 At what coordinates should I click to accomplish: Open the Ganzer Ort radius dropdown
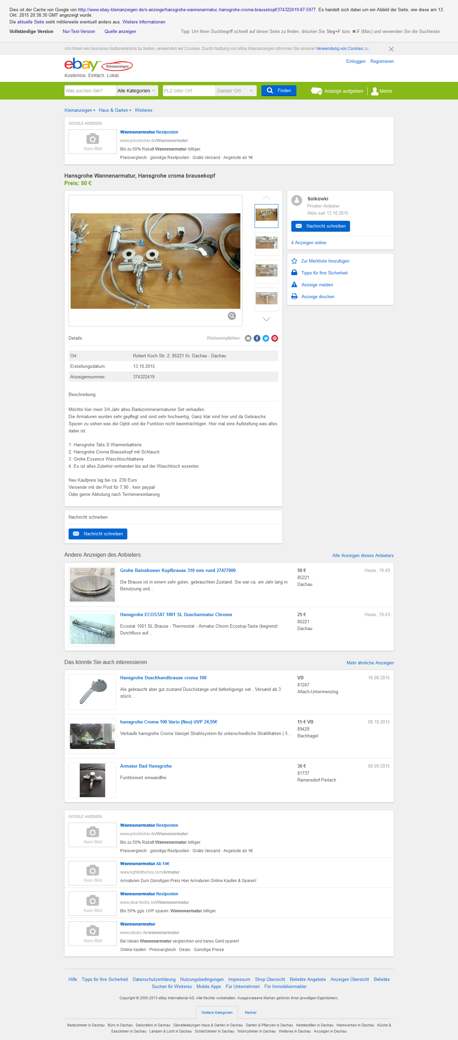click(x=236, y=91)
